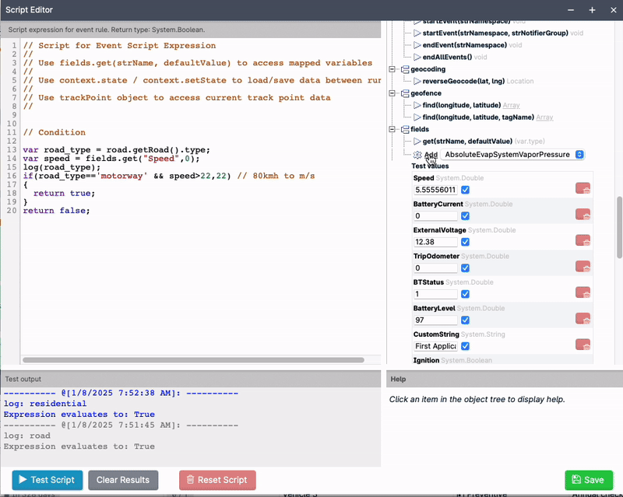Click arrow icon of startEvent(strNamespace, strNotifierGroup)
The height and width of the screenshot is (497, 623).
tap(417, 33)
